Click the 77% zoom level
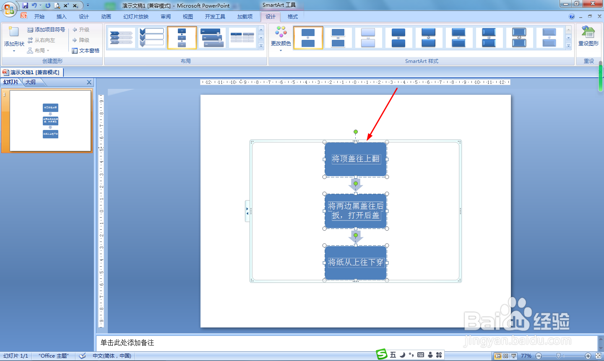The image size is (604, 361). pyautogui.click(x=526, y=356)
